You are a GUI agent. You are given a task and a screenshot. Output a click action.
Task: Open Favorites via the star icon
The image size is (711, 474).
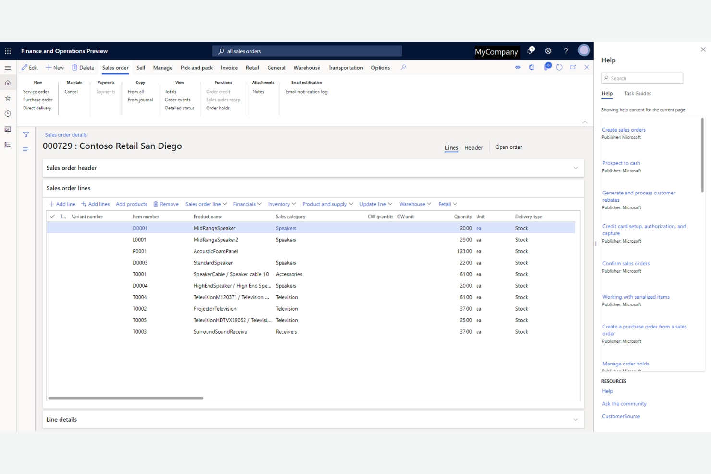click(x=8, y=98)
